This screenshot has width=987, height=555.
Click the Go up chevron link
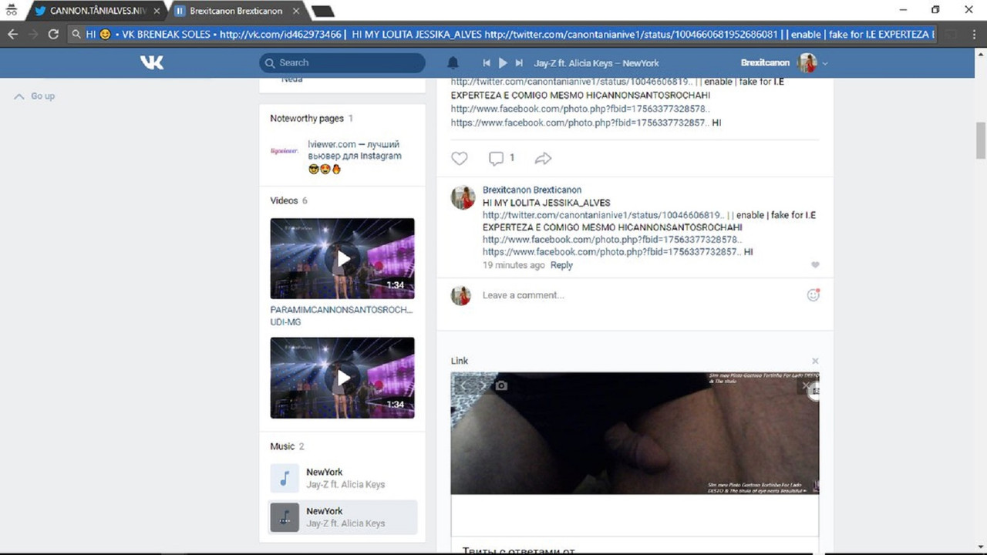(35, 96)
